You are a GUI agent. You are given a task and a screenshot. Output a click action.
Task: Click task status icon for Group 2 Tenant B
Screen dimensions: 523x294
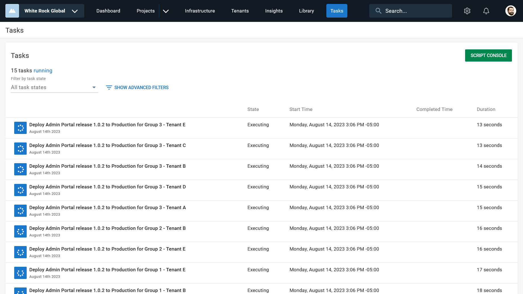(20, 231)
